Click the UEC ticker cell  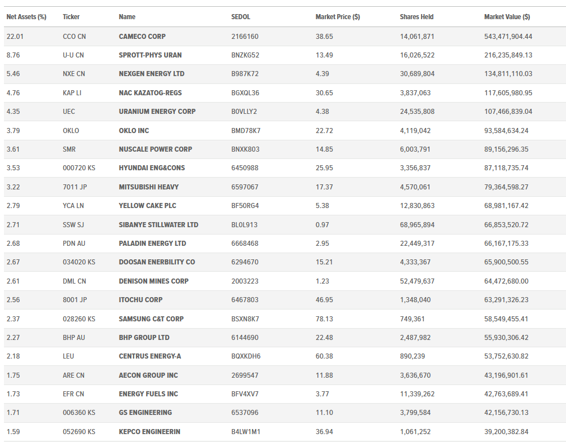tap(69, 112)
